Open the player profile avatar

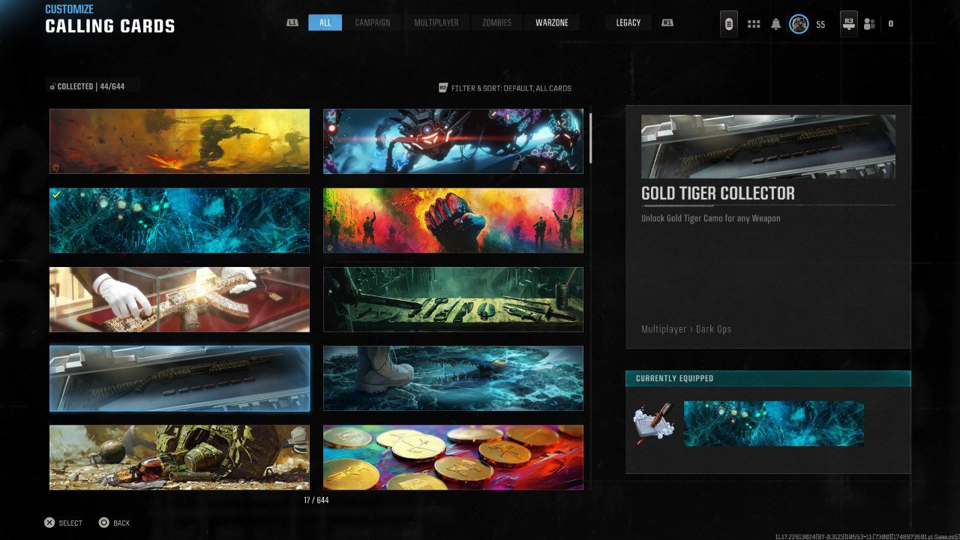(x=799, y=24)
